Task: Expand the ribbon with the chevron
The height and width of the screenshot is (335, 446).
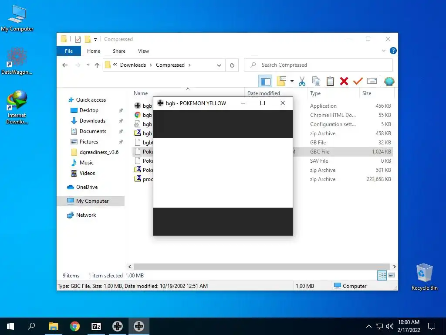Action: click(x=383, y=51)
